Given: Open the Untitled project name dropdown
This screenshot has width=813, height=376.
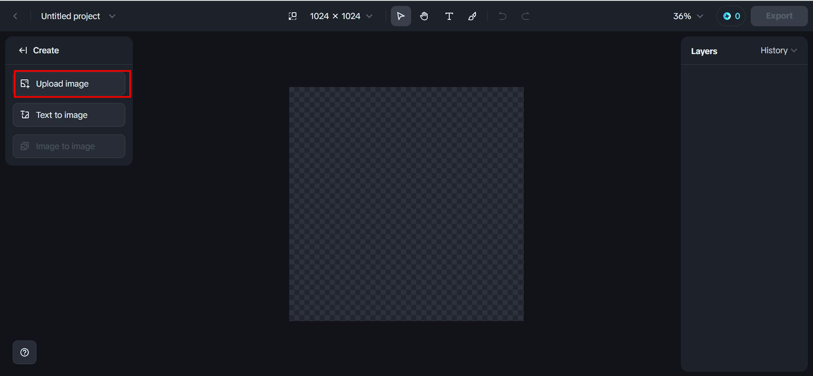Looking at the screenshot, I should [78, 16].
